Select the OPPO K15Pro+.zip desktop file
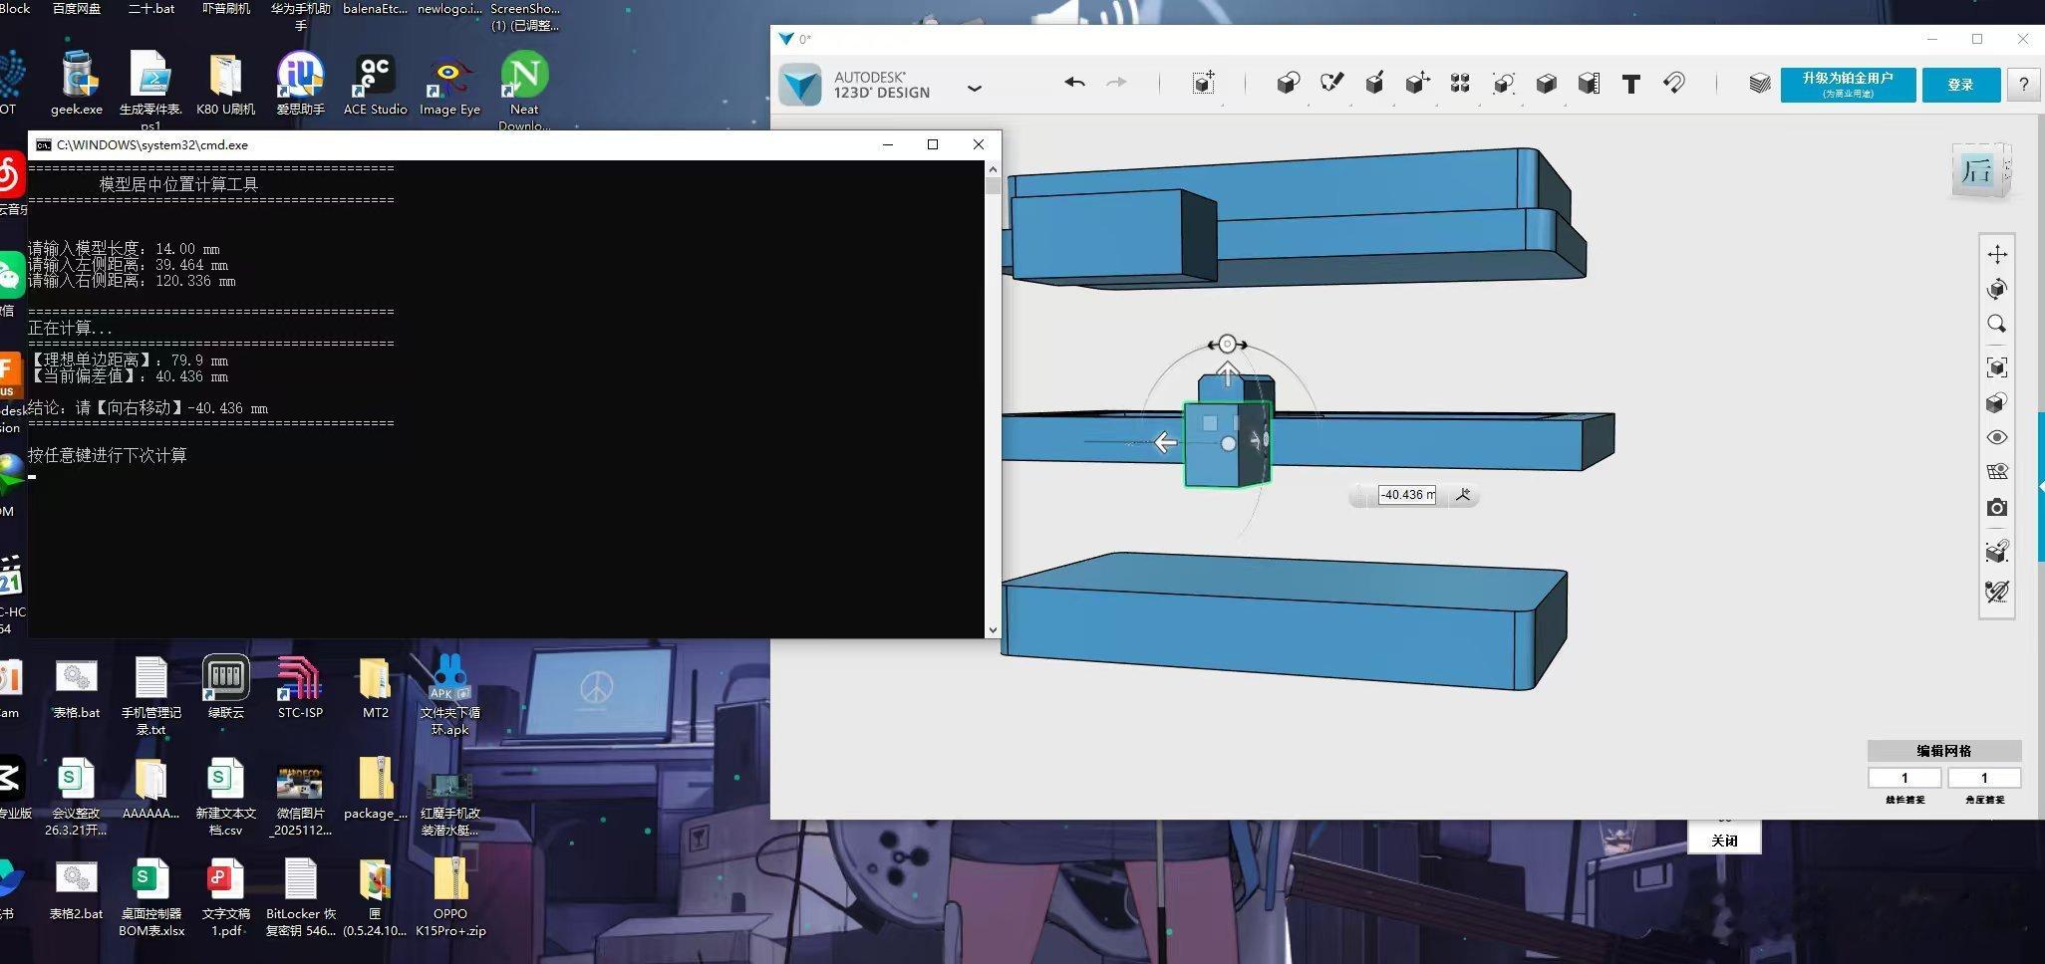The width and height of the screenshot is (2045, 964). coord(450,898)
